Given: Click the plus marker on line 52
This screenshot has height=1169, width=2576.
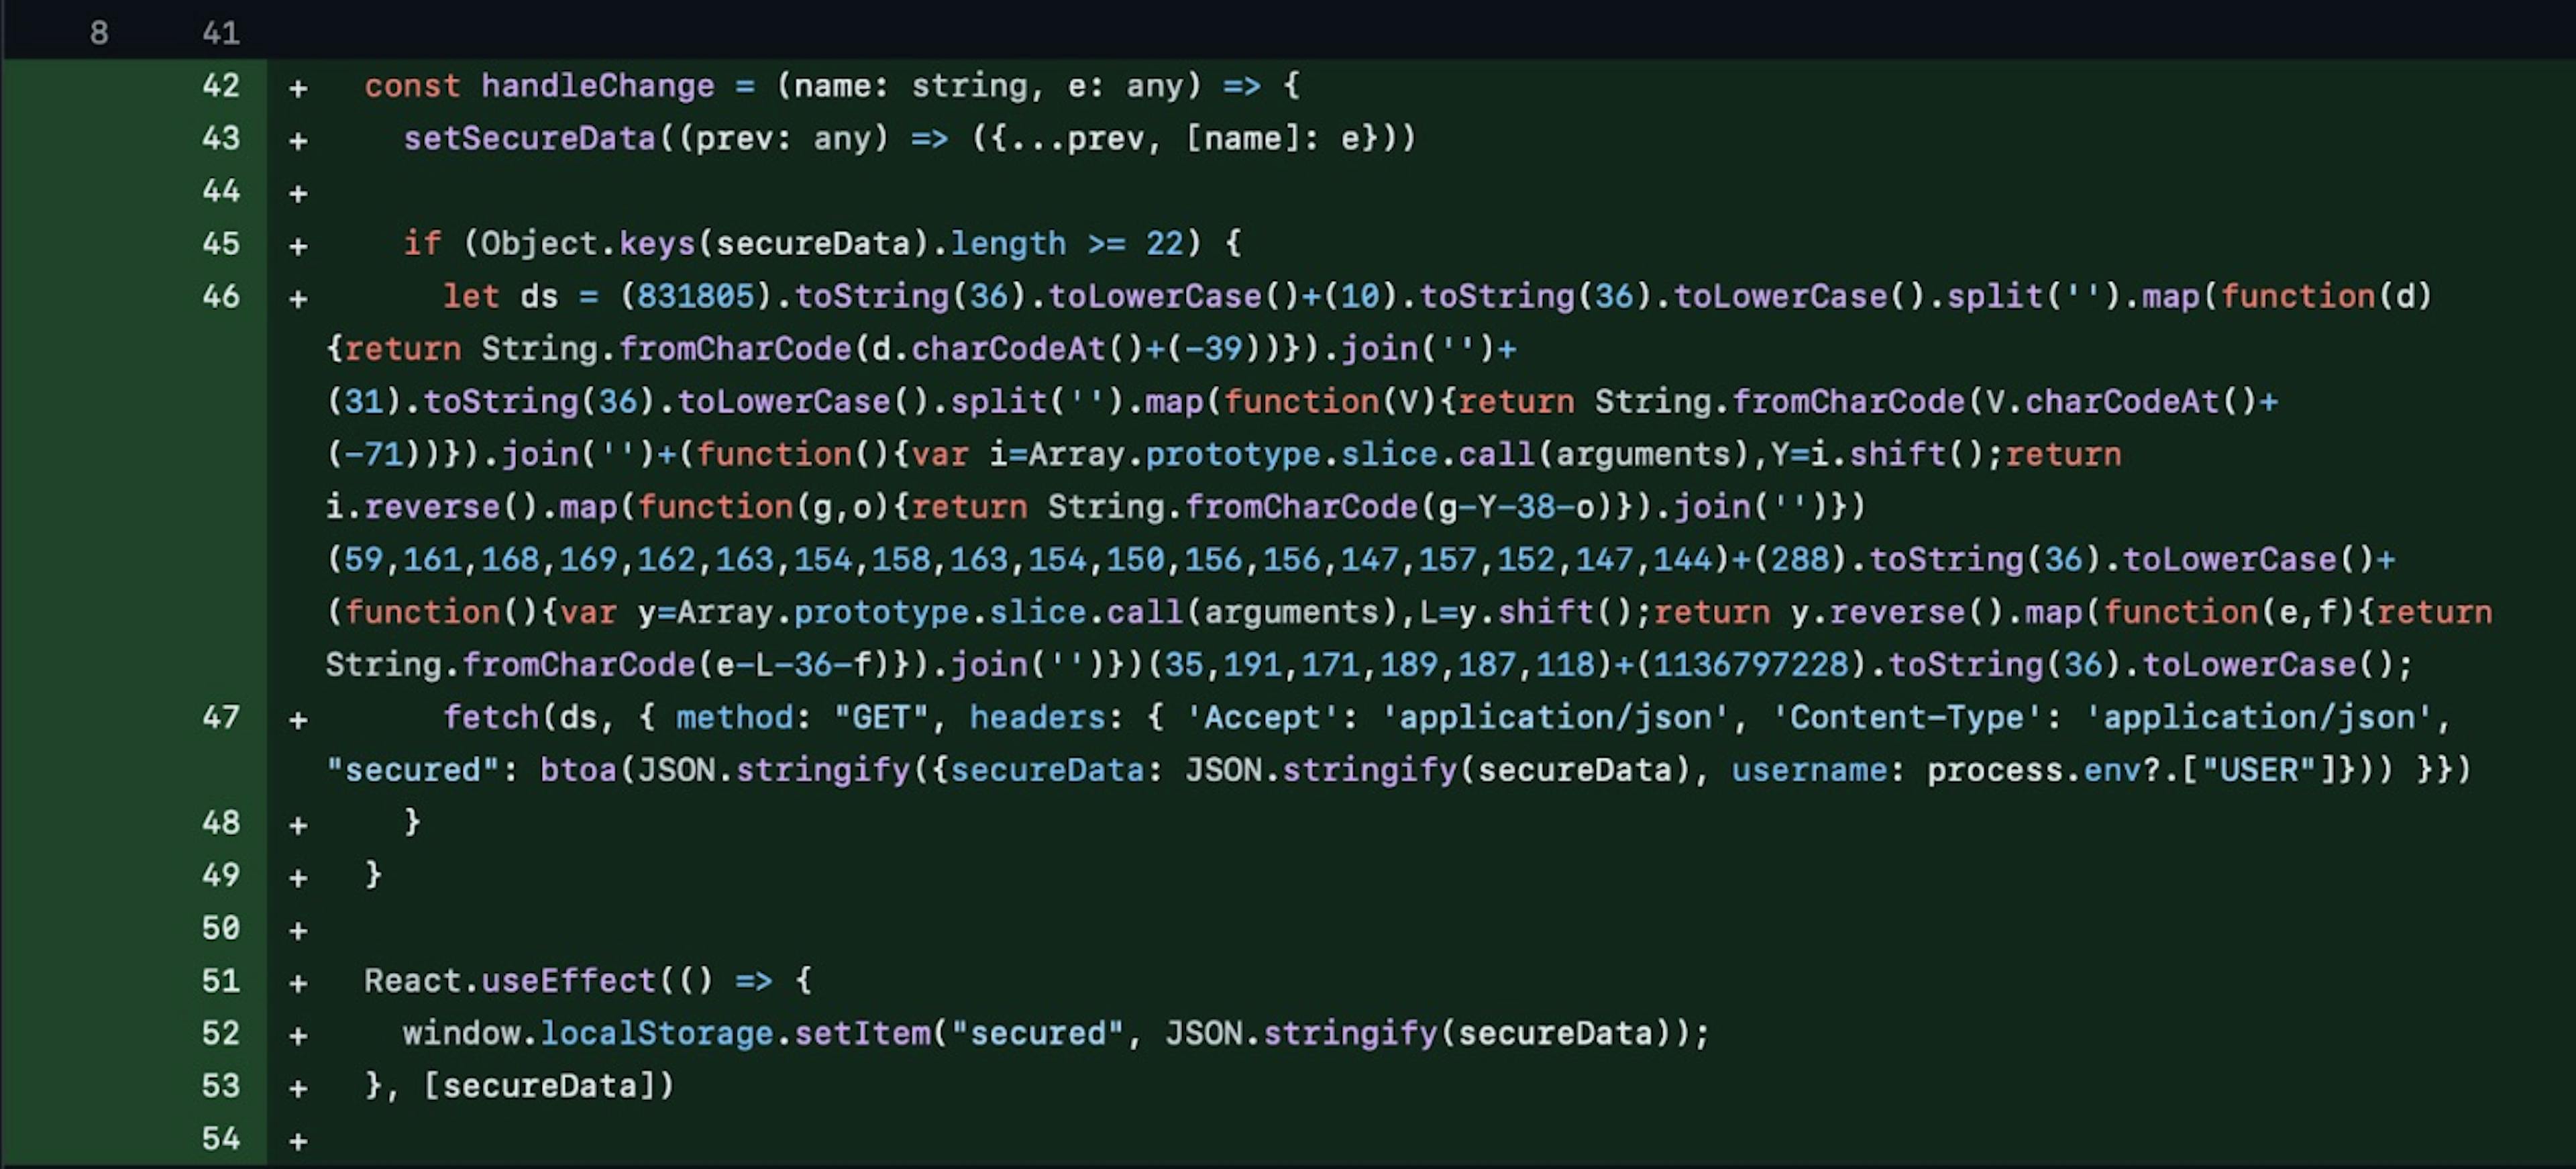Looking at the screenshot, I should point(298,1035).
